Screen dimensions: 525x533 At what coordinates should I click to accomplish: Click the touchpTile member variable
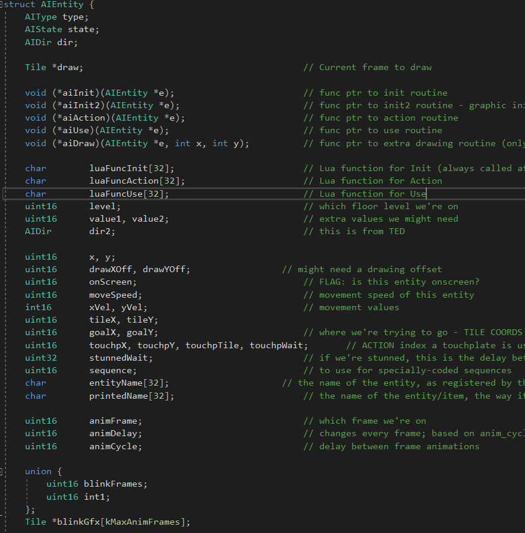tap(212, 346)
